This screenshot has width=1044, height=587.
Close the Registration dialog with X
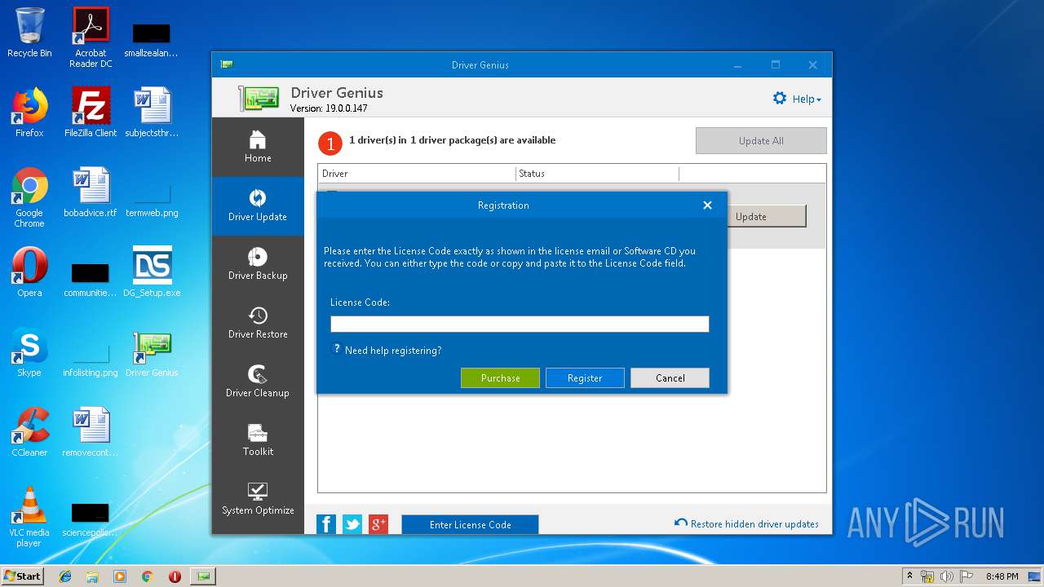pyautogui.click(x=707, y=205)
